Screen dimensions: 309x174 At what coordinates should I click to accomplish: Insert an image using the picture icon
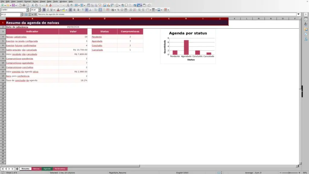[x=105, y=5]
